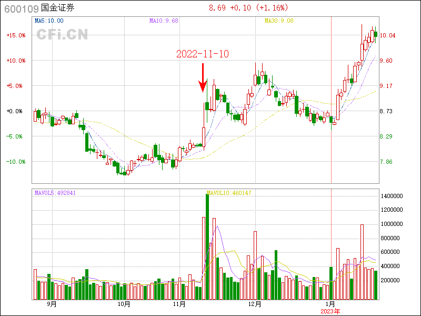Click the tallest green volume bar

[207, 246]
